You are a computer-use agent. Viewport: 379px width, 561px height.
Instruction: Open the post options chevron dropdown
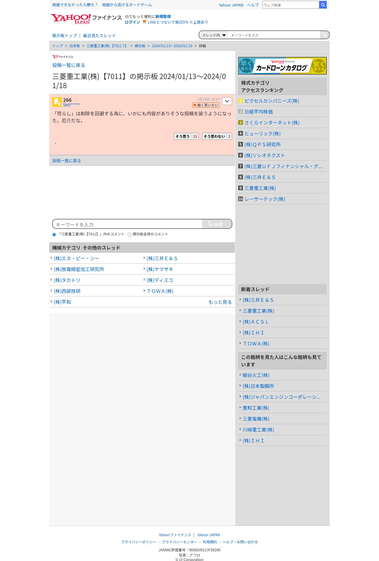point(227,101)
